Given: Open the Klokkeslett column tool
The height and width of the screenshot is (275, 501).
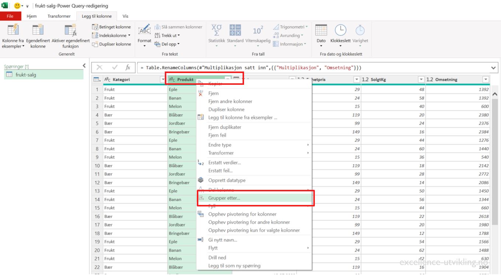Looking at the screenshot, I should (x=340, y=36).
